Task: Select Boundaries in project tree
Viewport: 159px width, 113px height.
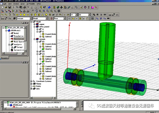Action: pos(19,36)
